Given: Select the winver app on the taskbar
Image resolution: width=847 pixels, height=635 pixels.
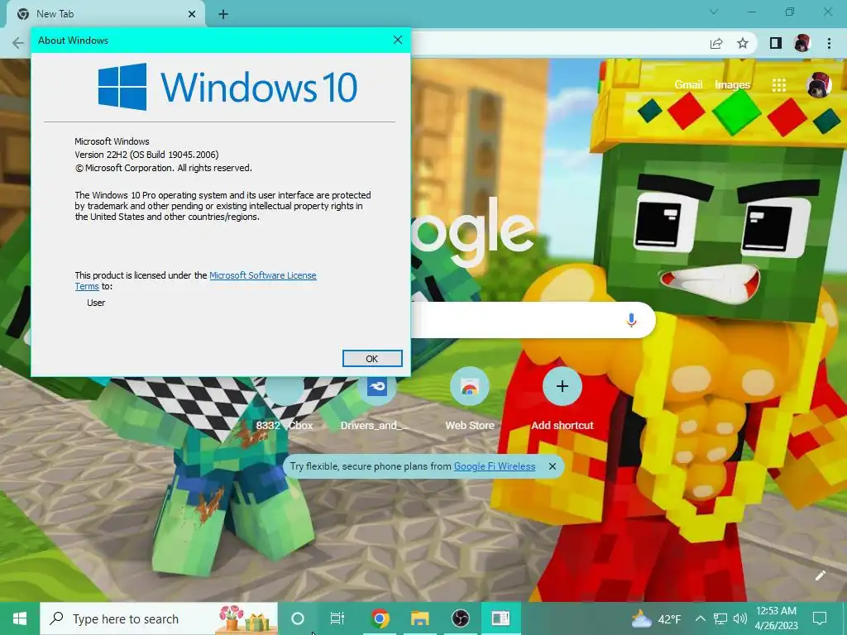Looking at the screenshot, I should pos(500,618).
